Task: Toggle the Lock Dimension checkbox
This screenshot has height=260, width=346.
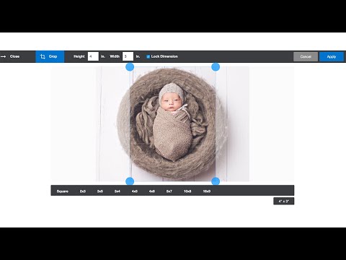Action: [148, 57]
